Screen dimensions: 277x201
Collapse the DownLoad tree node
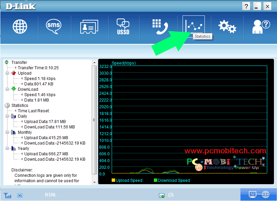point(7,89)
